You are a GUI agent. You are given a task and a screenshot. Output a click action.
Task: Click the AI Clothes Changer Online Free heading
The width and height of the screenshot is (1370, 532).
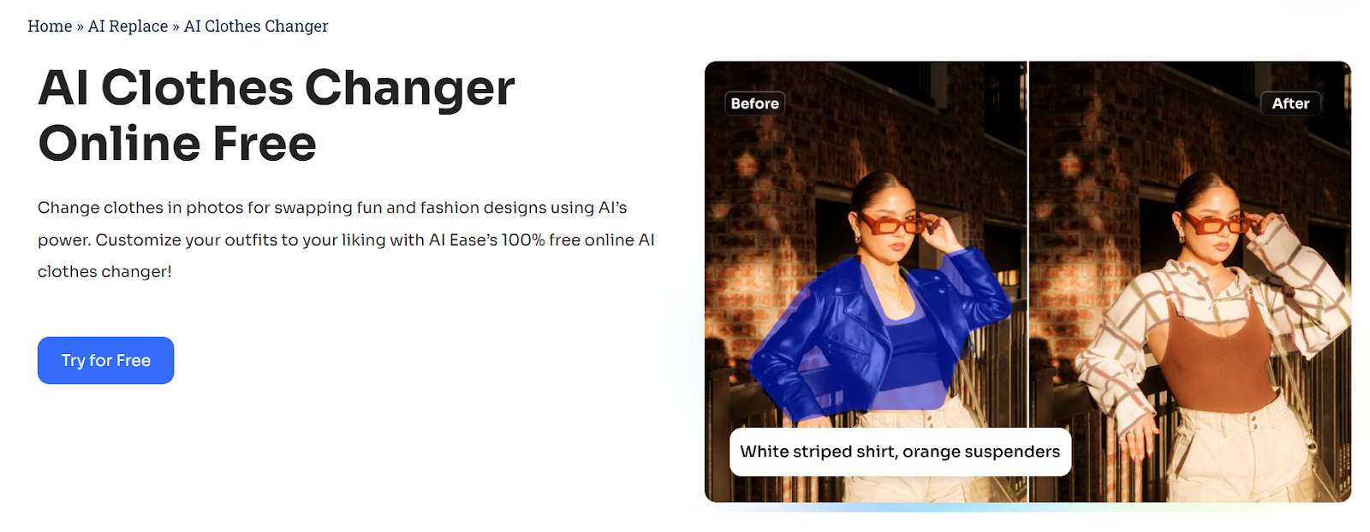(276, 115)
